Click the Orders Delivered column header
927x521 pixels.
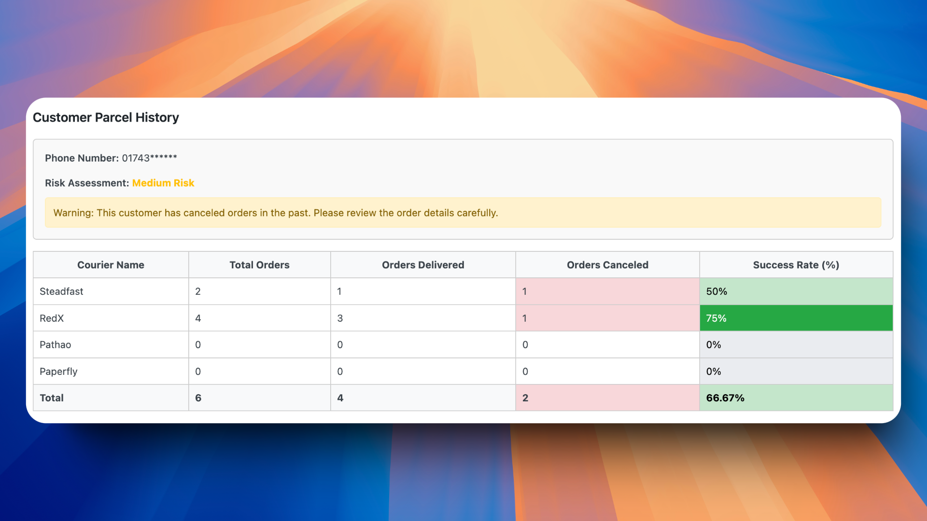click(x=423, y=265)
